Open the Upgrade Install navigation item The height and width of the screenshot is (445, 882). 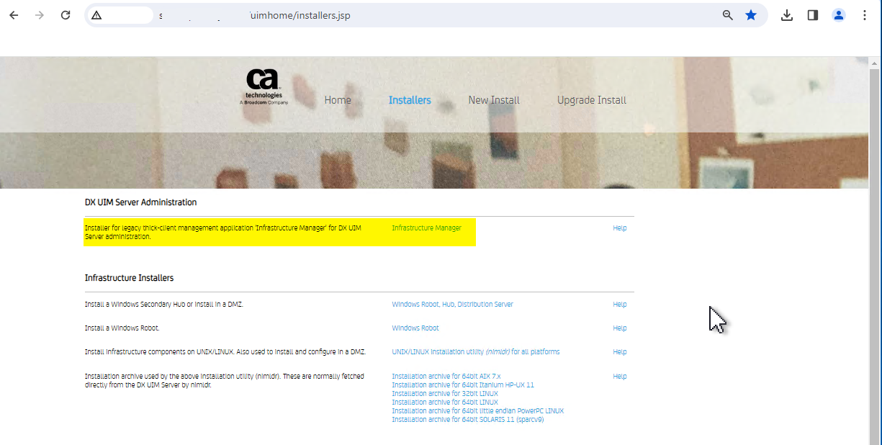592,100
